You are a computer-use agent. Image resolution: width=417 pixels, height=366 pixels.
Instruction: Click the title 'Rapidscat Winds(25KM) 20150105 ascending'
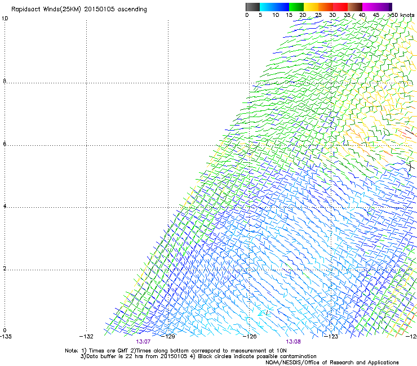coord(79,10)
